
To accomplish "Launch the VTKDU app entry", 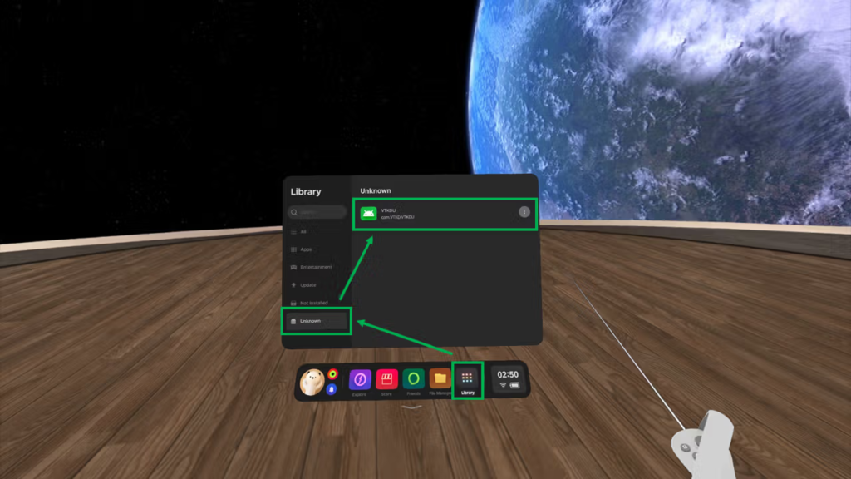I will 440,214.
